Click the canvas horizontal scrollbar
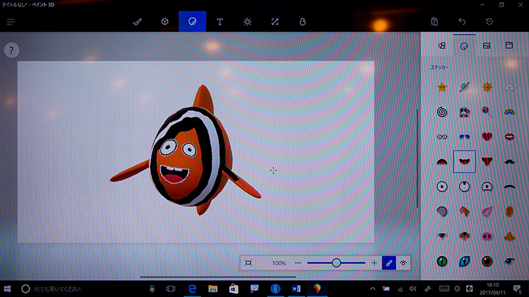Image resolution: width=529 pixels, height=297 pixels. [x=218, y=277]
